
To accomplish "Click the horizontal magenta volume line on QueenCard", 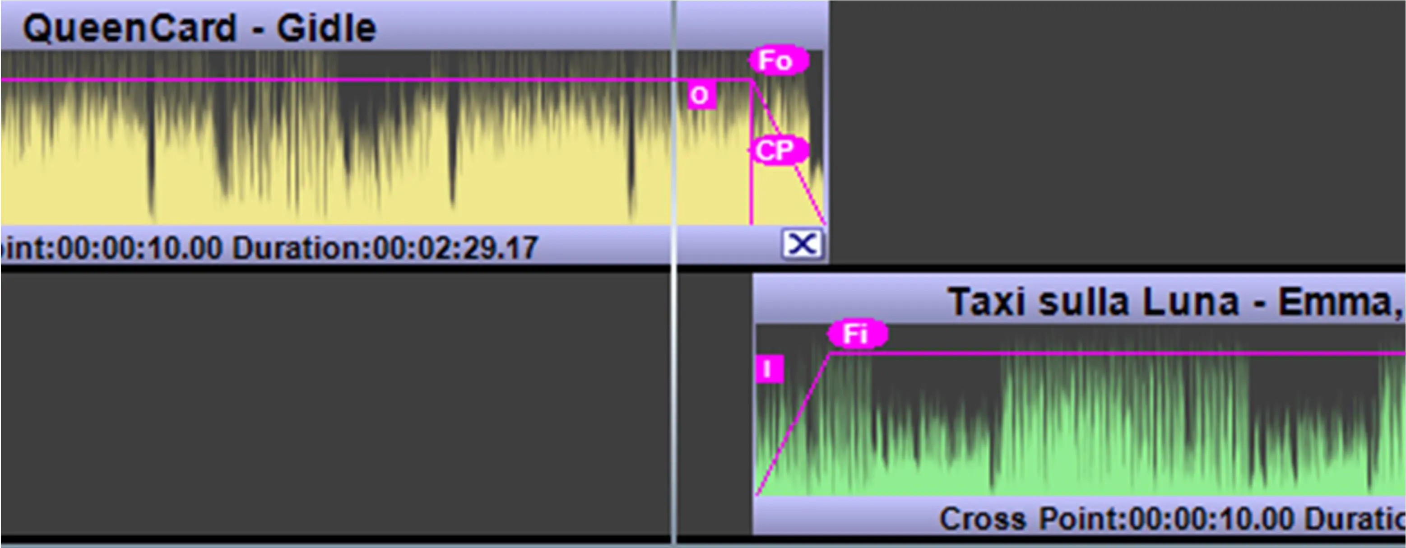I will click(376, 80).
